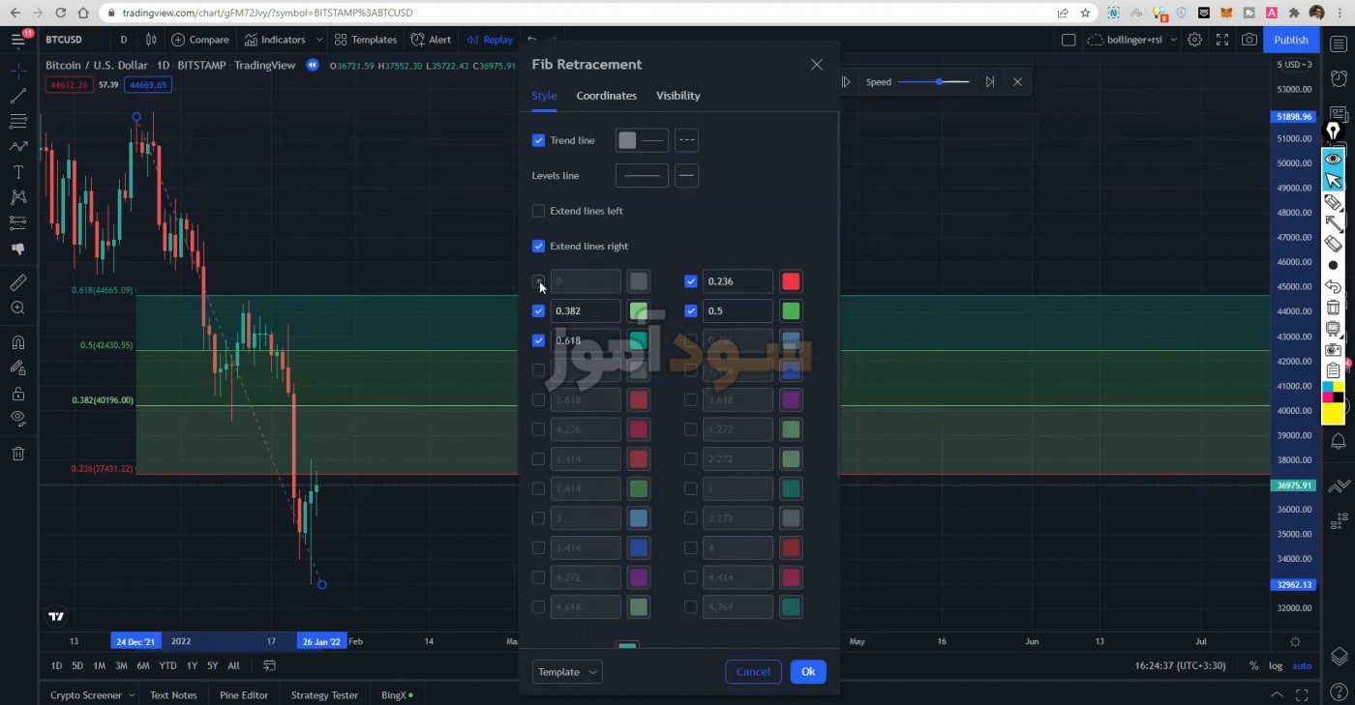Select the 1Y time range
This screenshot has width=1355, height=705.
click(192, 665)
